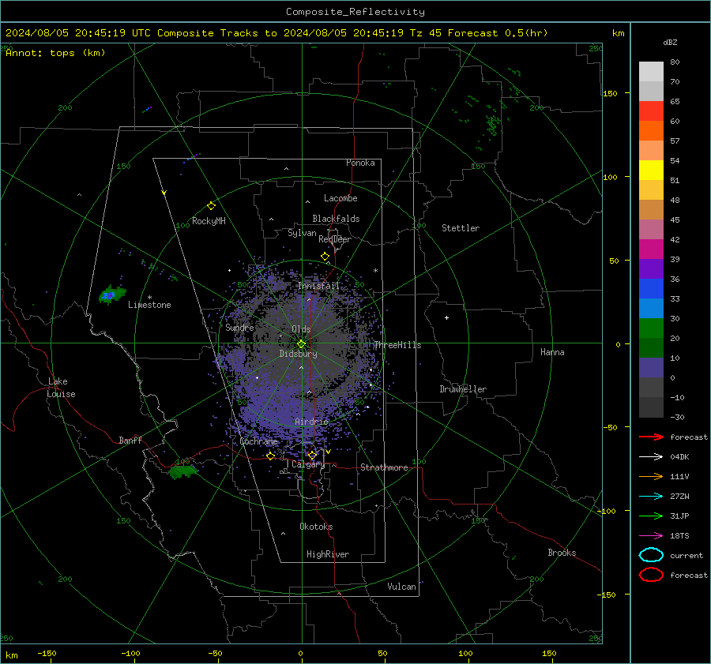This screenshot has width=711, height=664.
Task: Click the dBZ label above the color bar
Action: 670,42
